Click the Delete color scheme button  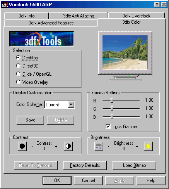coord(61,120)
